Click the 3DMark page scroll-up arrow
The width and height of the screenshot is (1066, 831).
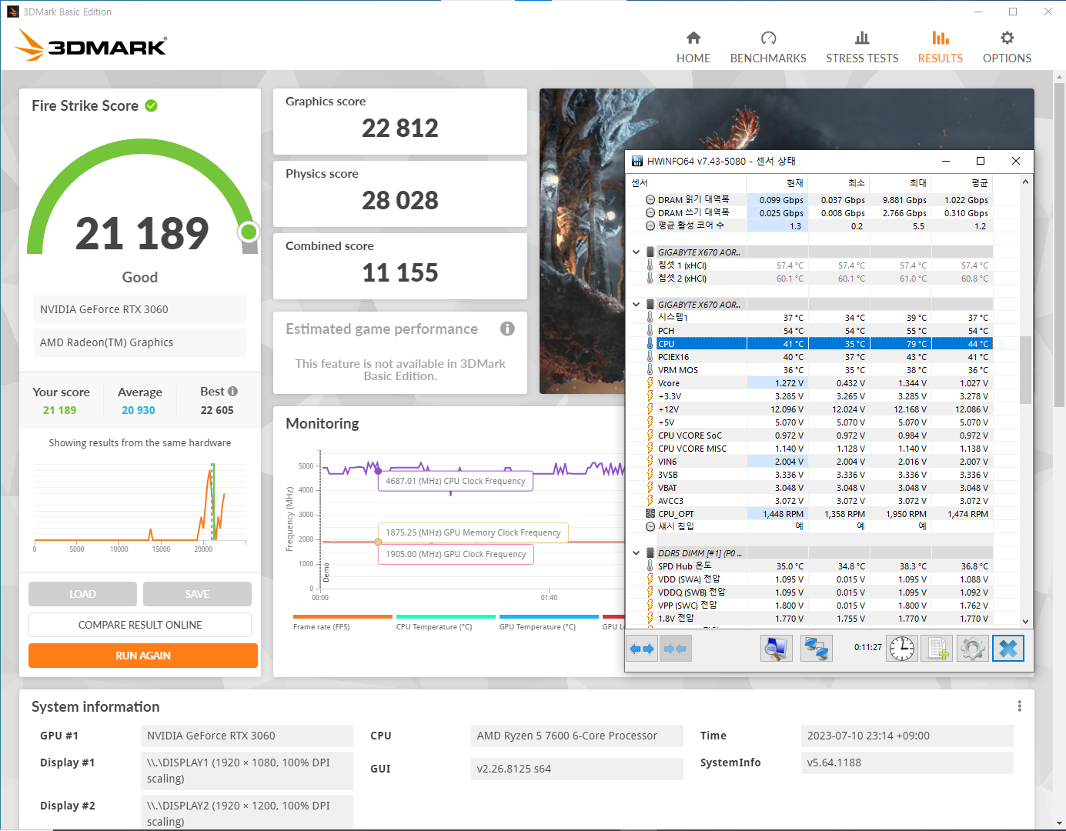point(1059,77)
